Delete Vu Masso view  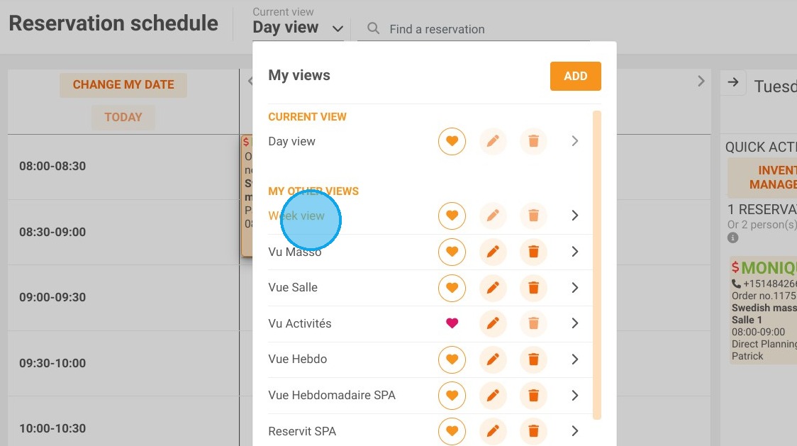[x=533, y=252]
